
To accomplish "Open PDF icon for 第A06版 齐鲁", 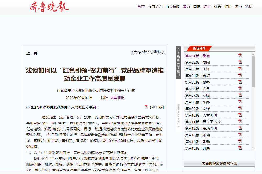I will pos(240,88).
